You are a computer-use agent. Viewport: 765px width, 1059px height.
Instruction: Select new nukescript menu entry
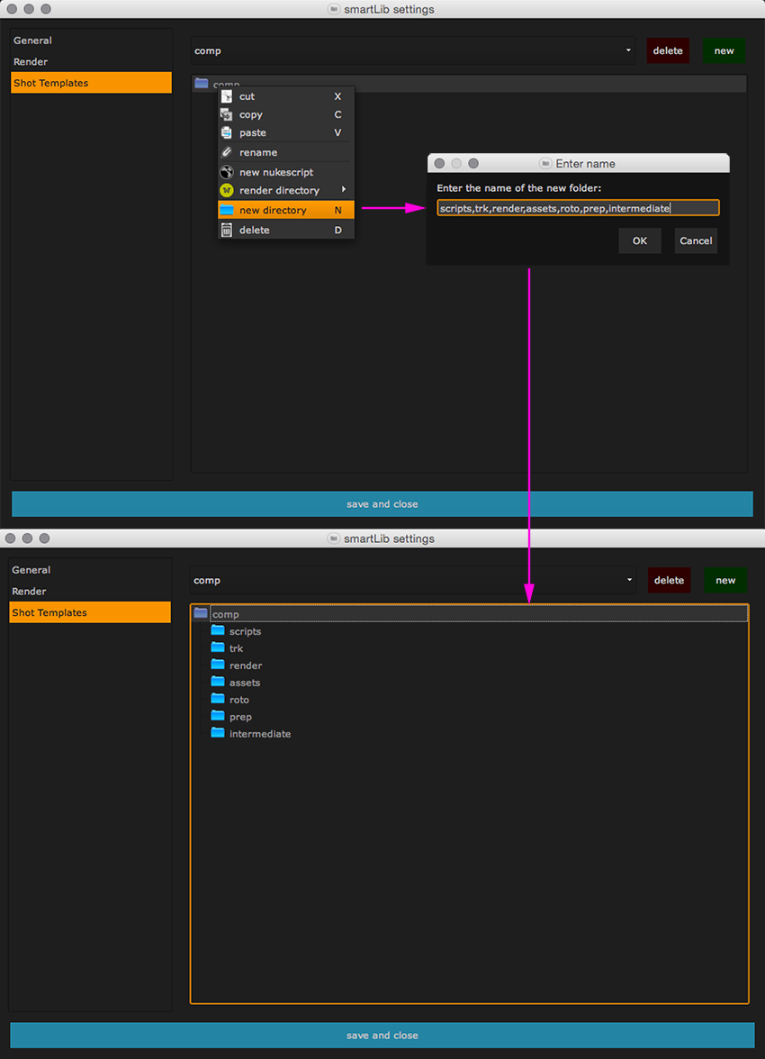click(276, 172)
